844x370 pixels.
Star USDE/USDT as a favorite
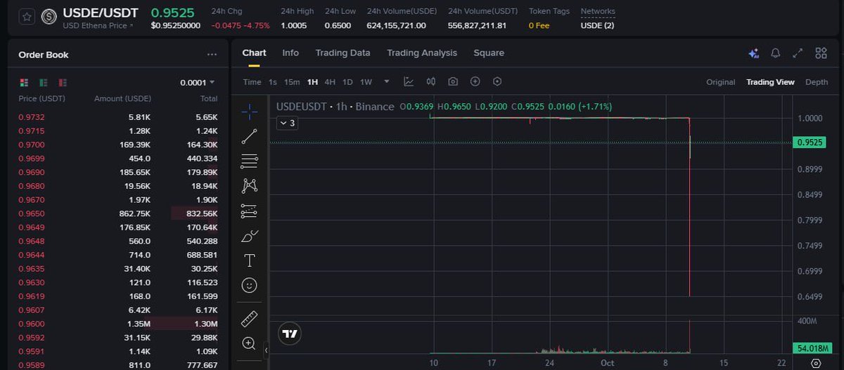coord(27,17)
